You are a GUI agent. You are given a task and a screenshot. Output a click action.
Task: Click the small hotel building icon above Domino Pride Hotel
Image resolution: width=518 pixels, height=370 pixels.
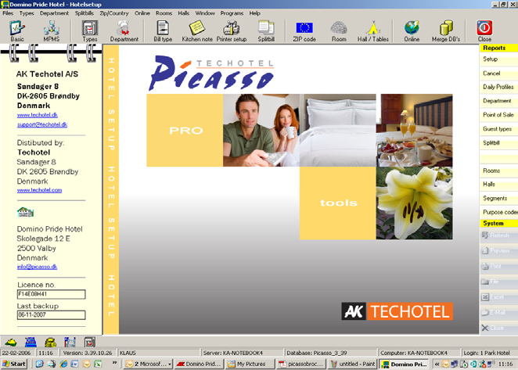point(26,212)
